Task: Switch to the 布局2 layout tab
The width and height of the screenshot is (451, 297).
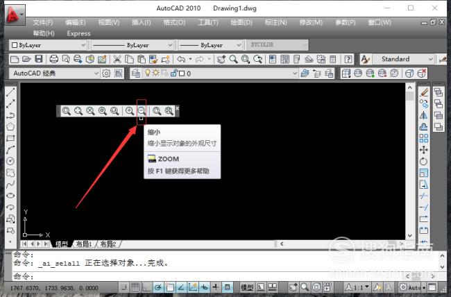Action: (x=108, y=244)
